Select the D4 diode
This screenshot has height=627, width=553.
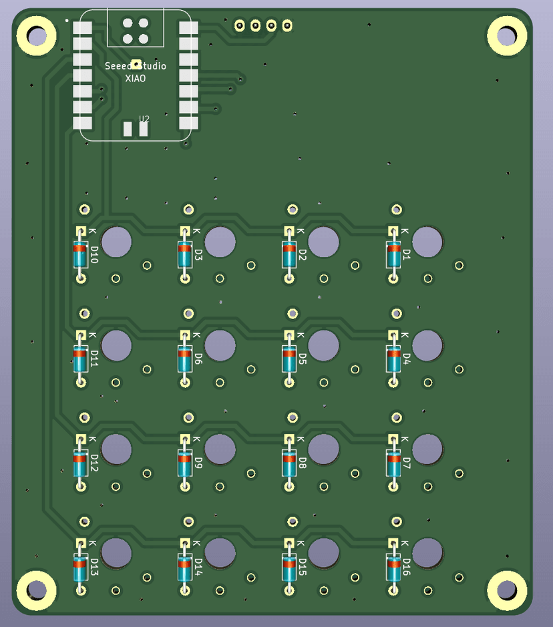coord(393,359)
